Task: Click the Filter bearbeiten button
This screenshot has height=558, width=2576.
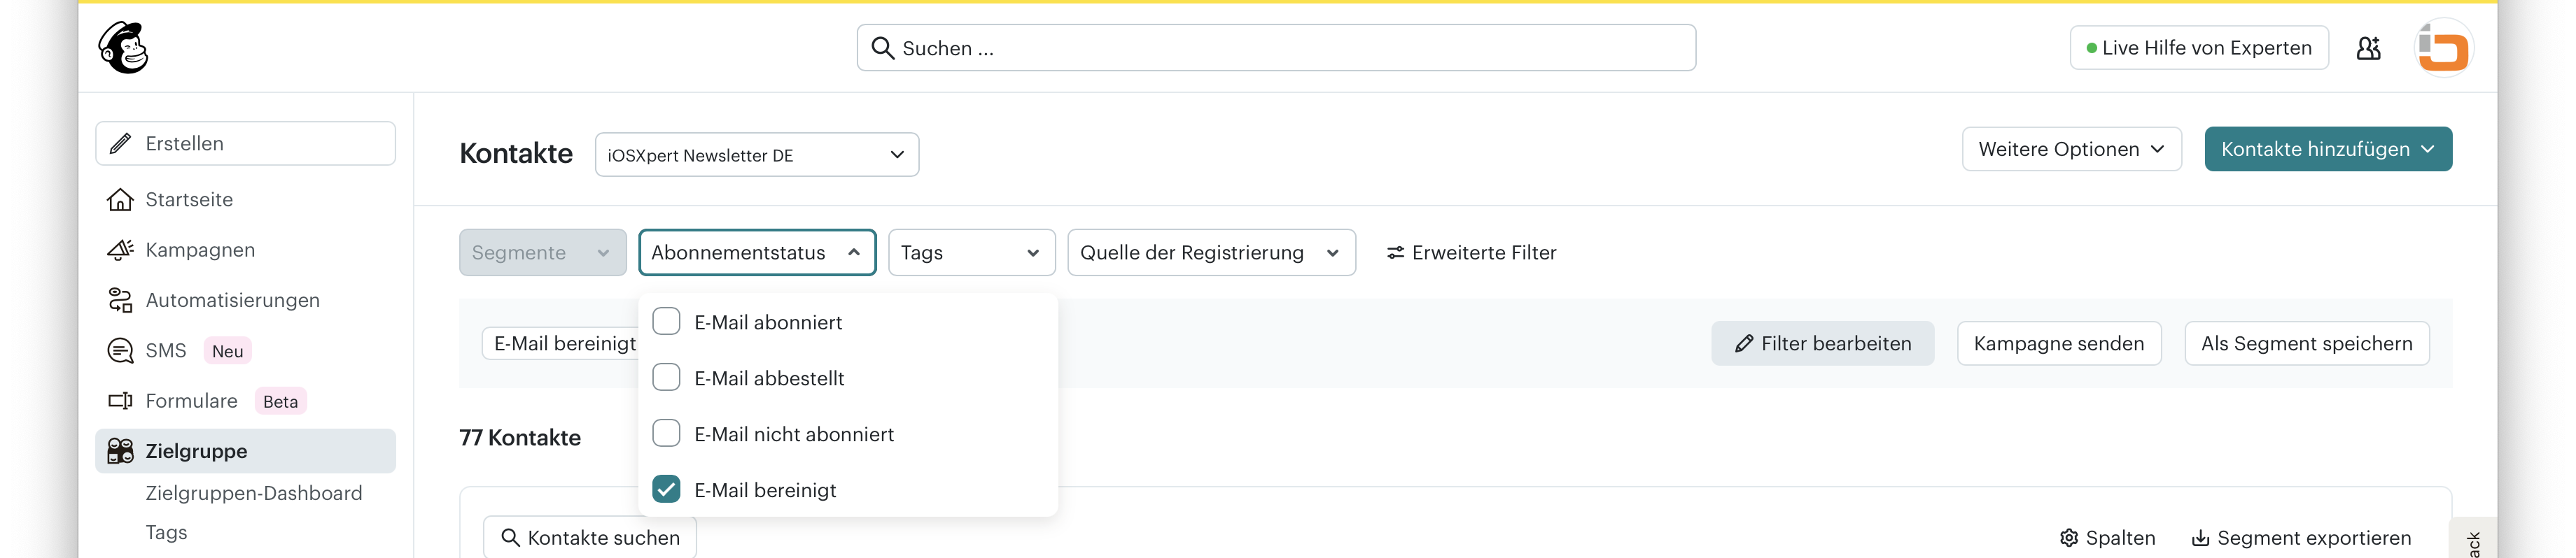Action: 1822,343
